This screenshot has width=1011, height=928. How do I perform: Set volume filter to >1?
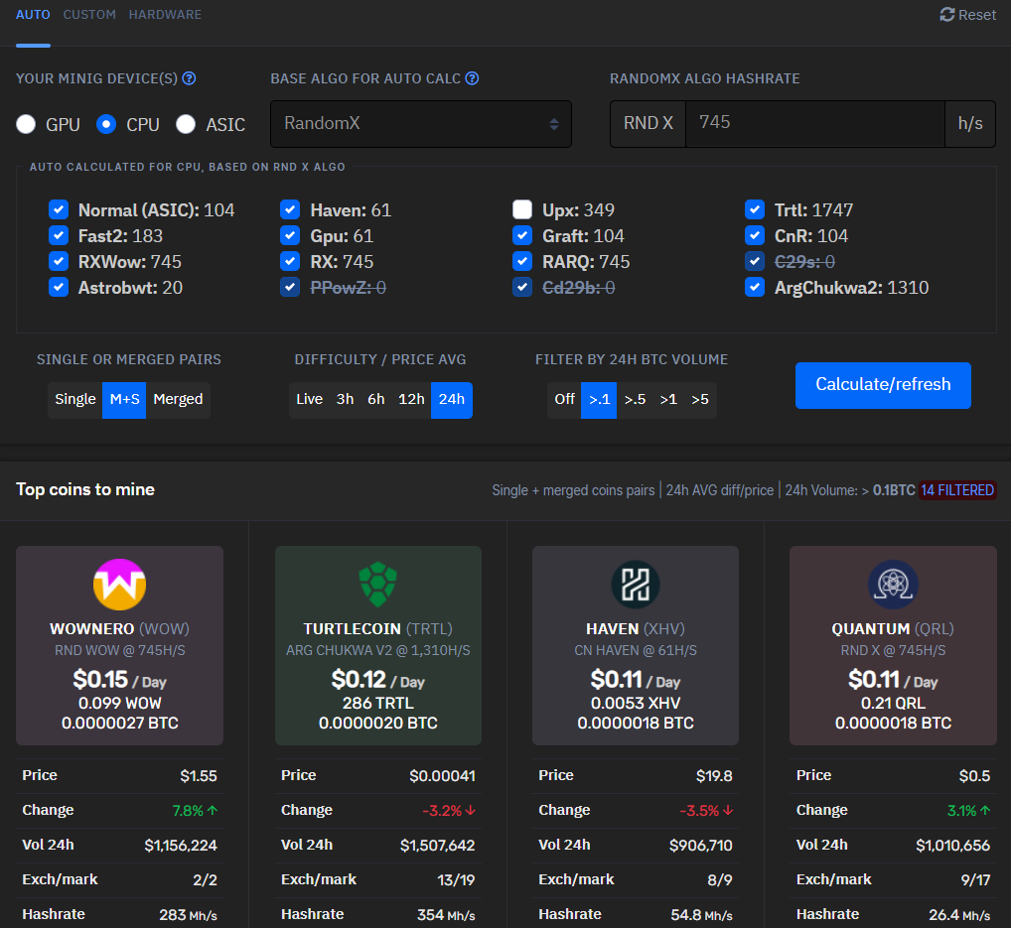coord(668,400)
